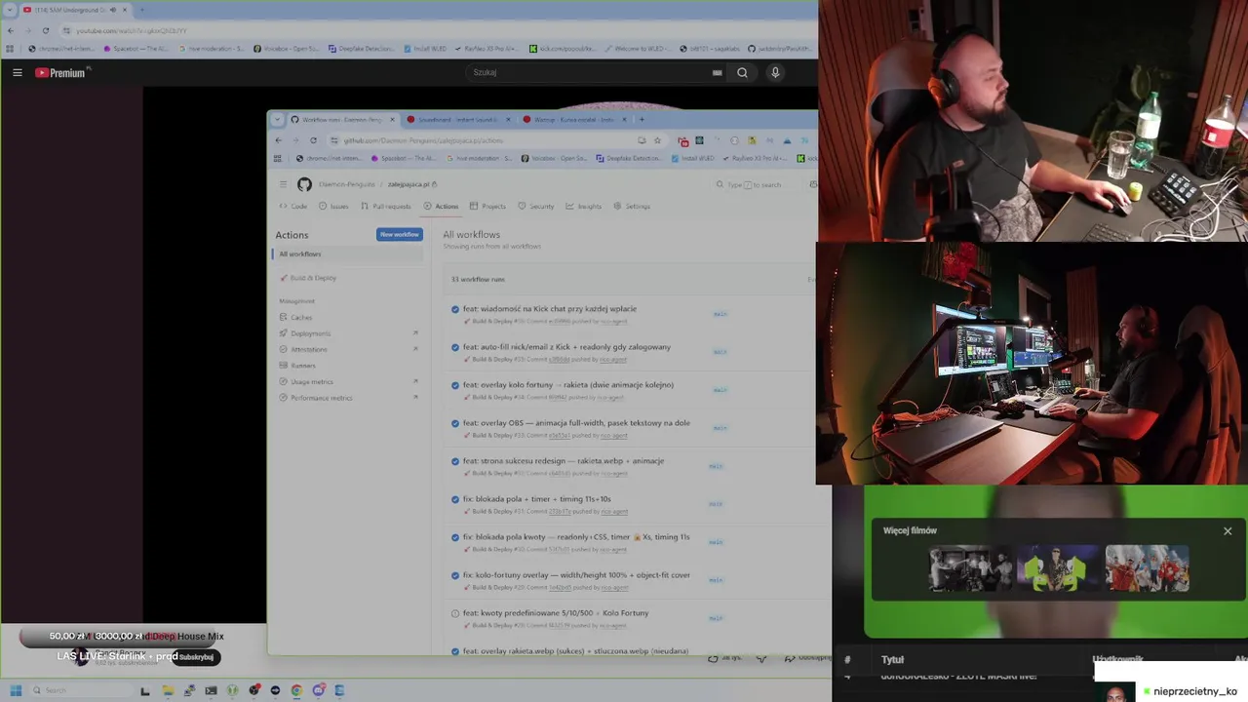The height and width of the screenshot is (702, 1248).
Task: Open run 'feat: overlay OBS — animacja full-width'
Action: [576, 423]
